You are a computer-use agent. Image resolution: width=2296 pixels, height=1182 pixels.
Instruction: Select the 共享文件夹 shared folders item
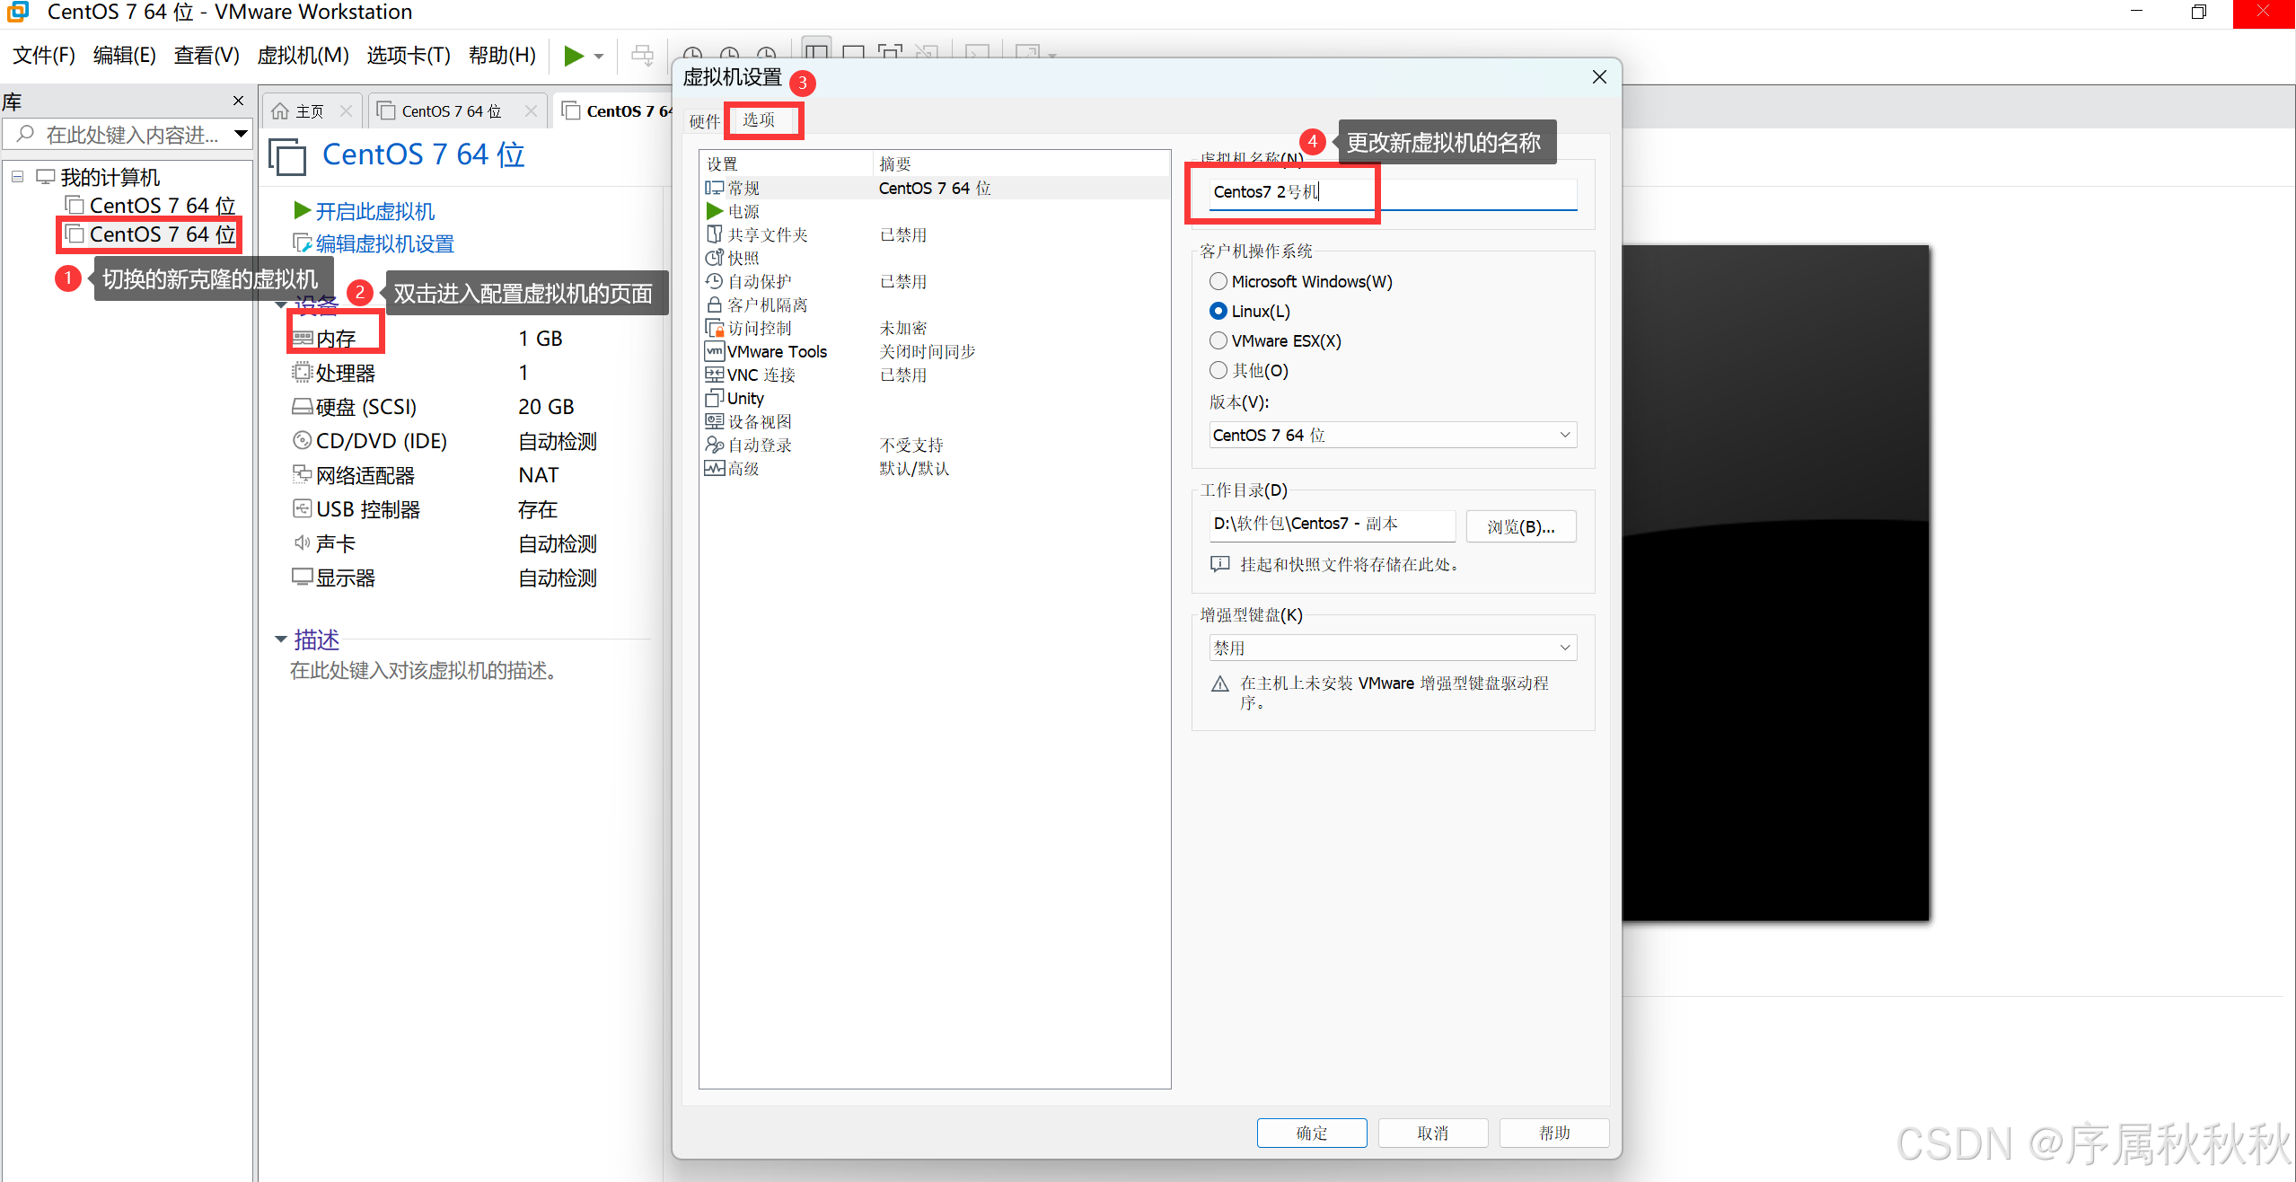pyautogui.click(x=766, y=234)
